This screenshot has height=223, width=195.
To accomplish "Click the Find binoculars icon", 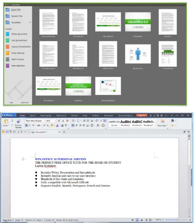I will click(172, 120).
